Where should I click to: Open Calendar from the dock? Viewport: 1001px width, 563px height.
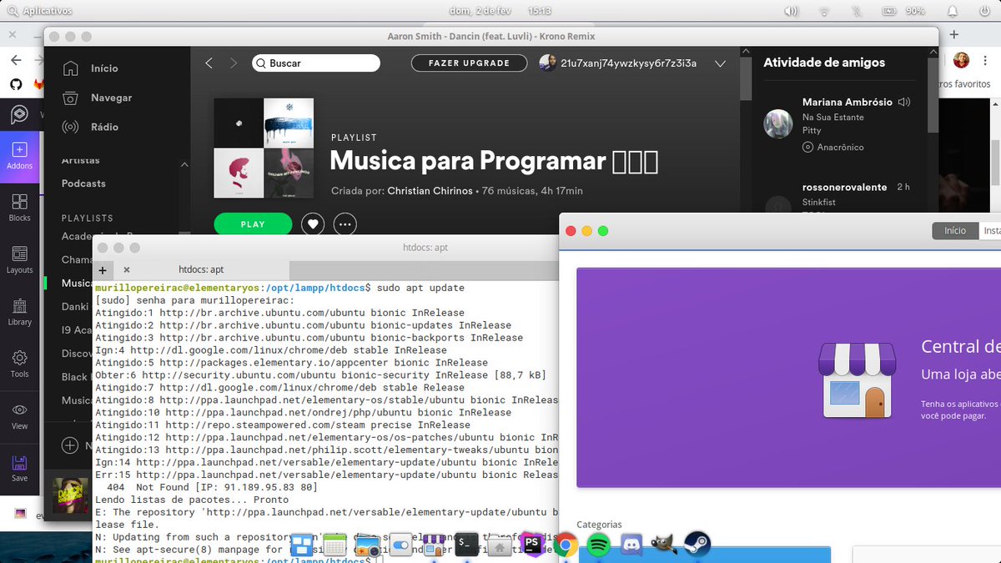(x=335, y=545)
